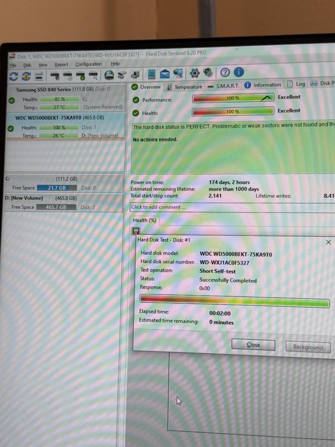Click the Close button in test dialog
Image resolution: width=335 pixels, height=447 pixels.
coord(253,345)
